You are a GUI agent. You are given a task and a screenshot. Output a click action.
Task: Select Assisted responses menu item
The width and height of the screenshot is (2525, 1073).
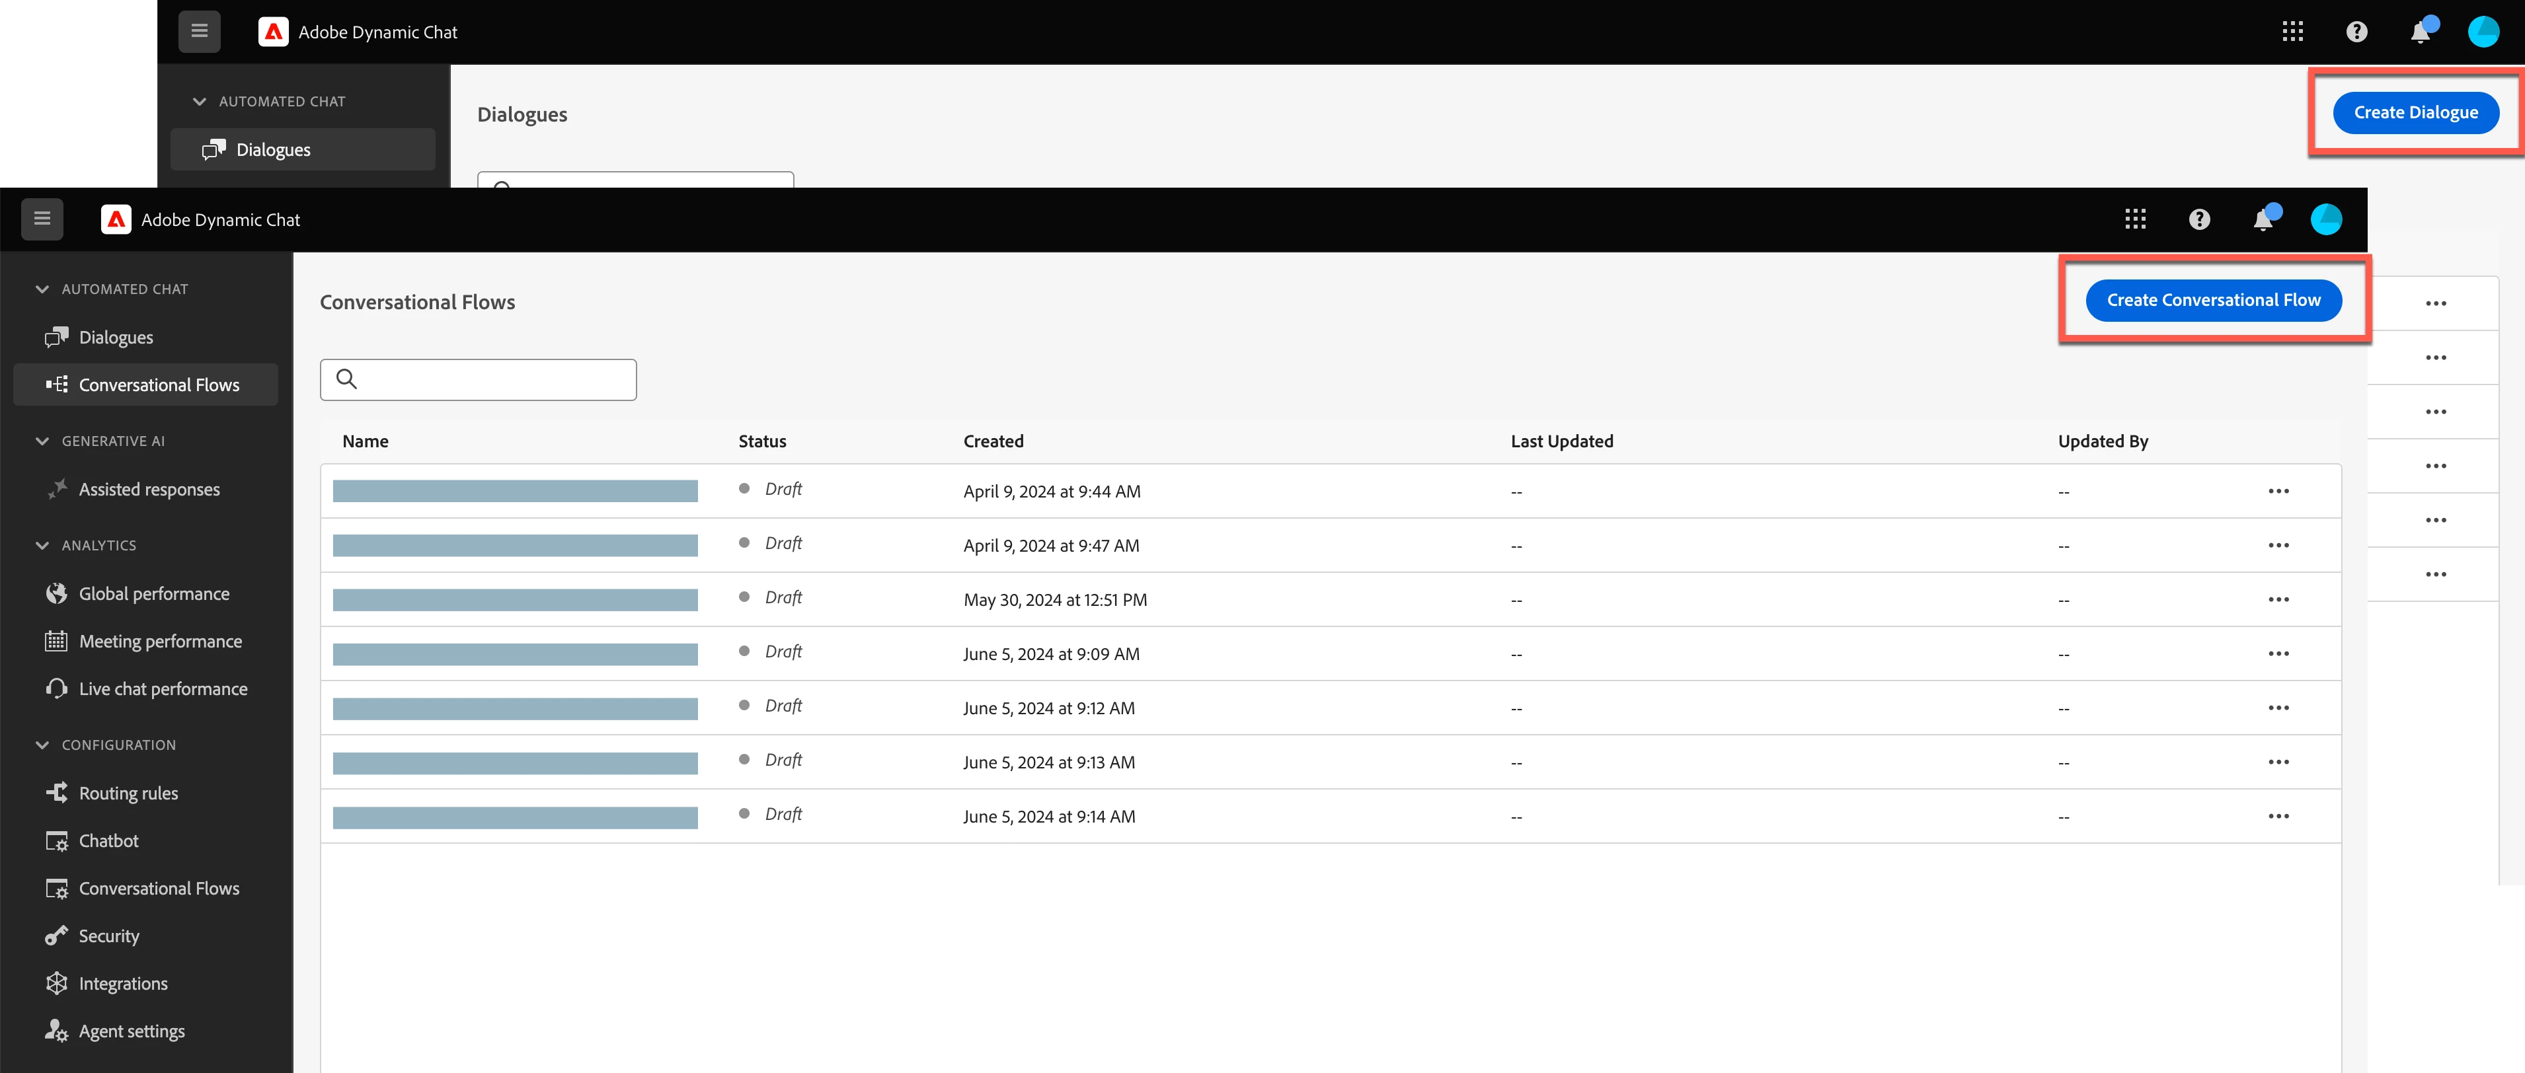[149, 489]
